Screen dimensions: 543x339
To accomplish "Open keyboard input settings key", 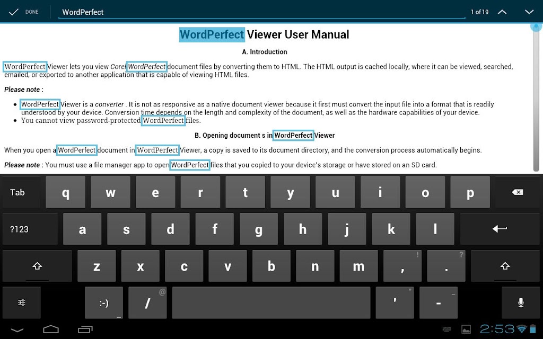I will pyautogui.click(x=21, y=302).
